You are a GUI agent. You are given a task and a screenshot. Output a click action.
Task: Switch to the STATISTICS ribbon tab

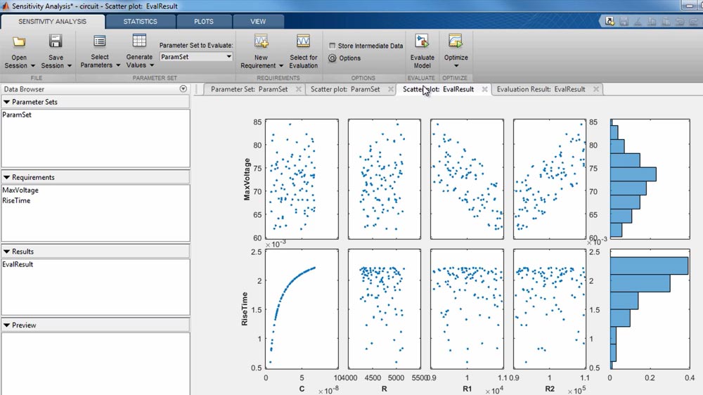[x=140, y=22]
